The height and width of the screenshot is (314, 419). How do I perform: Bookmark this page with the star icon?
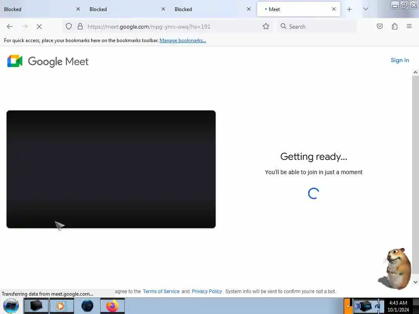click(x=266, y=27)
